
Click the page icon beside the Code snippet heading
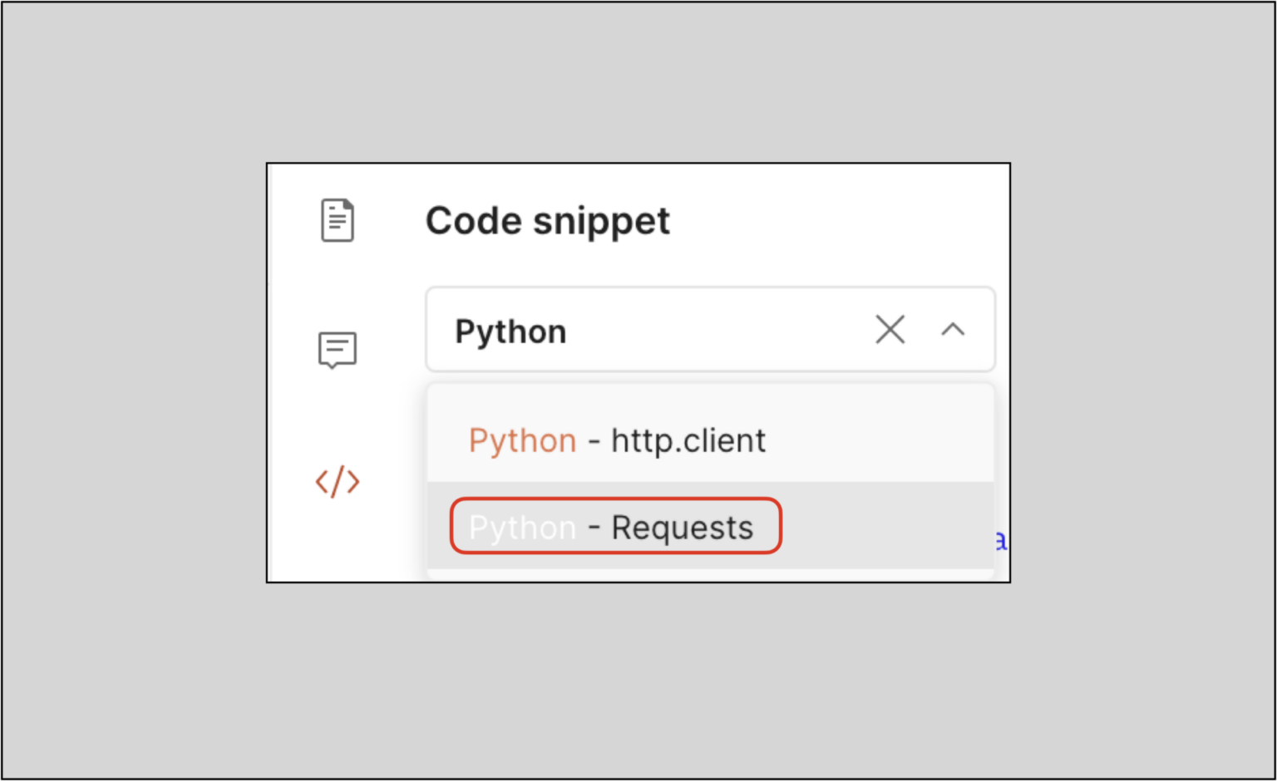338,219
